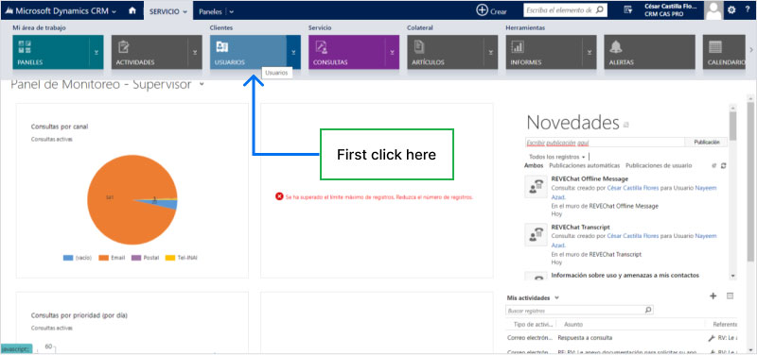Expand the Mis actividades view selector
Viewport: 757px width, 355px height.
[x=557, y=297]
